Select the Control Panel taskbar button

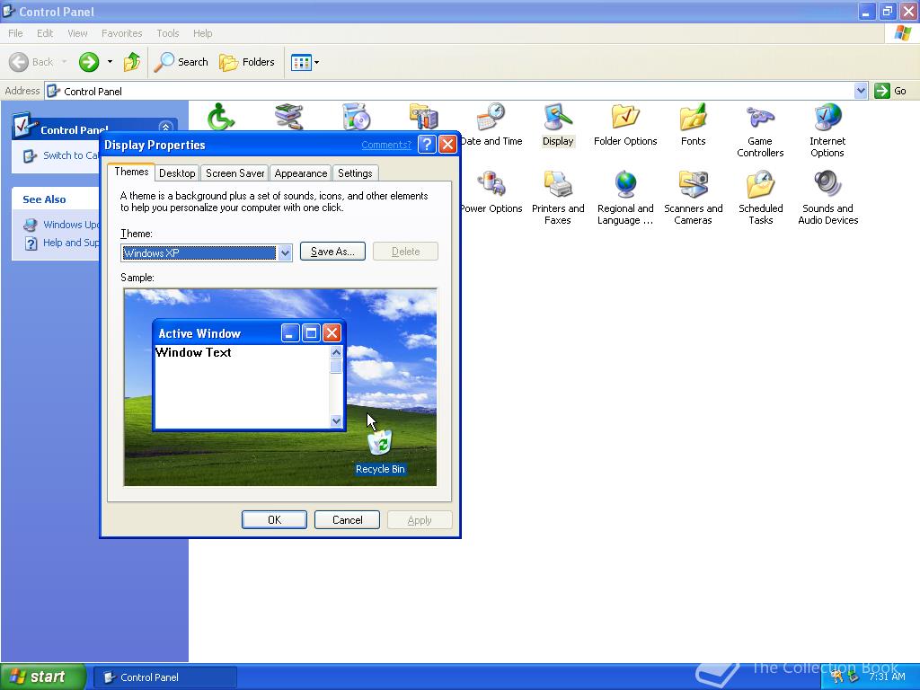[165, 677]
